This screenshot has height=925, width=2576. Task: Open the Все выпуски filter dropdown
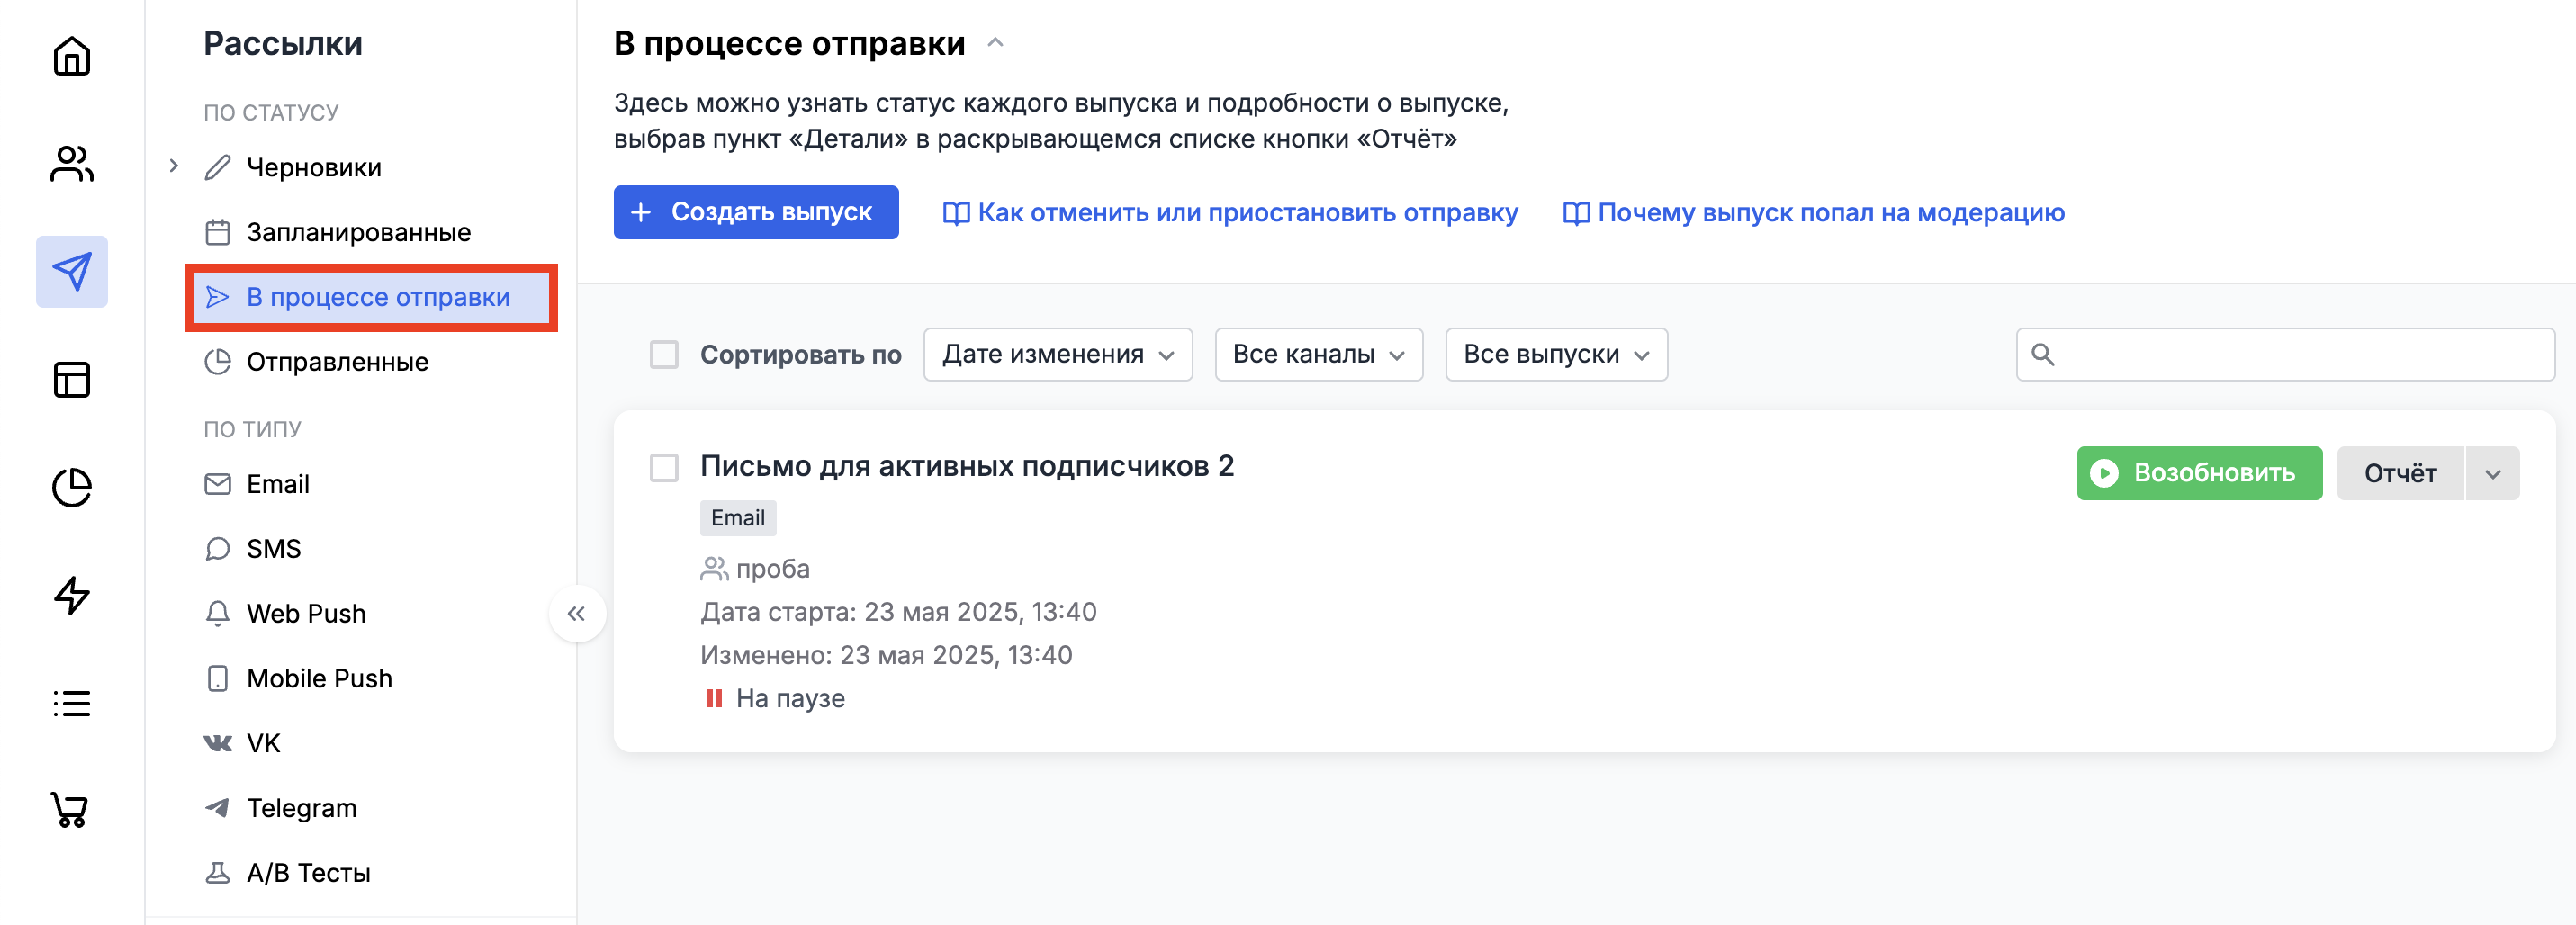coord(1555,355)
